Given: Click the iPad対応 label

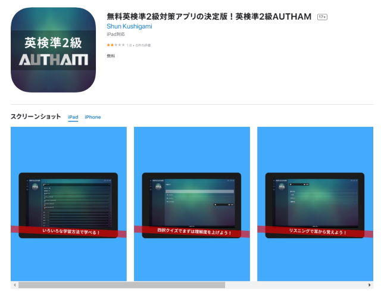Looking at the screenshot, I should [115, 35].
